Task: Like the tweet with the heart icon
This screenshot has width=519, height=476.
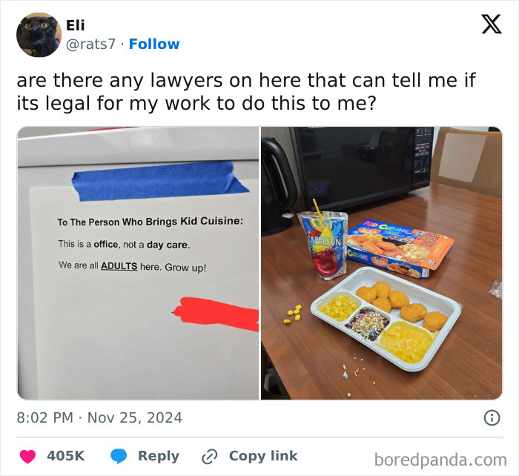Action: 27,456
